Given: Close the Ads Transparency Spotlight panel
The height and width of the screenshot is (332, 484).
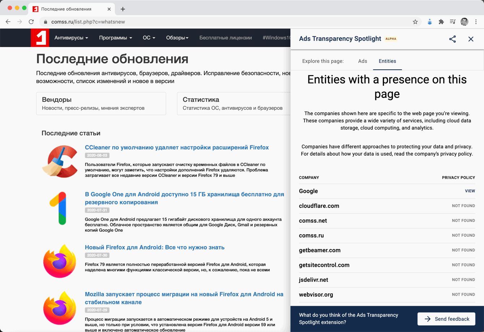Looking at the screenshot, I should coord(471,39).
